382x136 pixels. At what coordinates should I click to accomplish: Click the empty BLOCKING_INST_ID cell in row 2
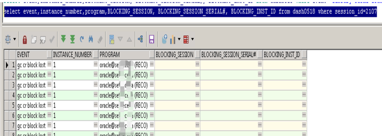click(285, 75)
